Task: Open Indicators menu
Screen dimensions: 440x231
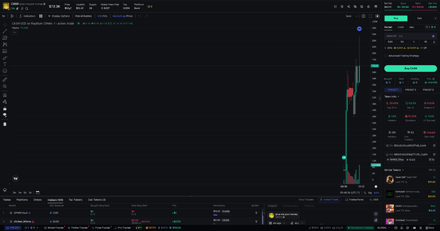Action: (27, 16)
